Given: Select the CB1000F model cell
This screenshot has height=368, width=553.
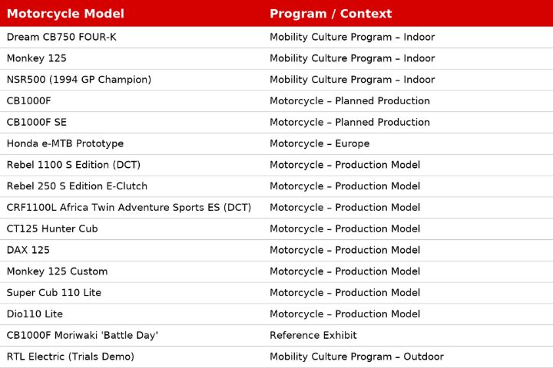Looking at the screenshot, I should [x=29, y=101].
